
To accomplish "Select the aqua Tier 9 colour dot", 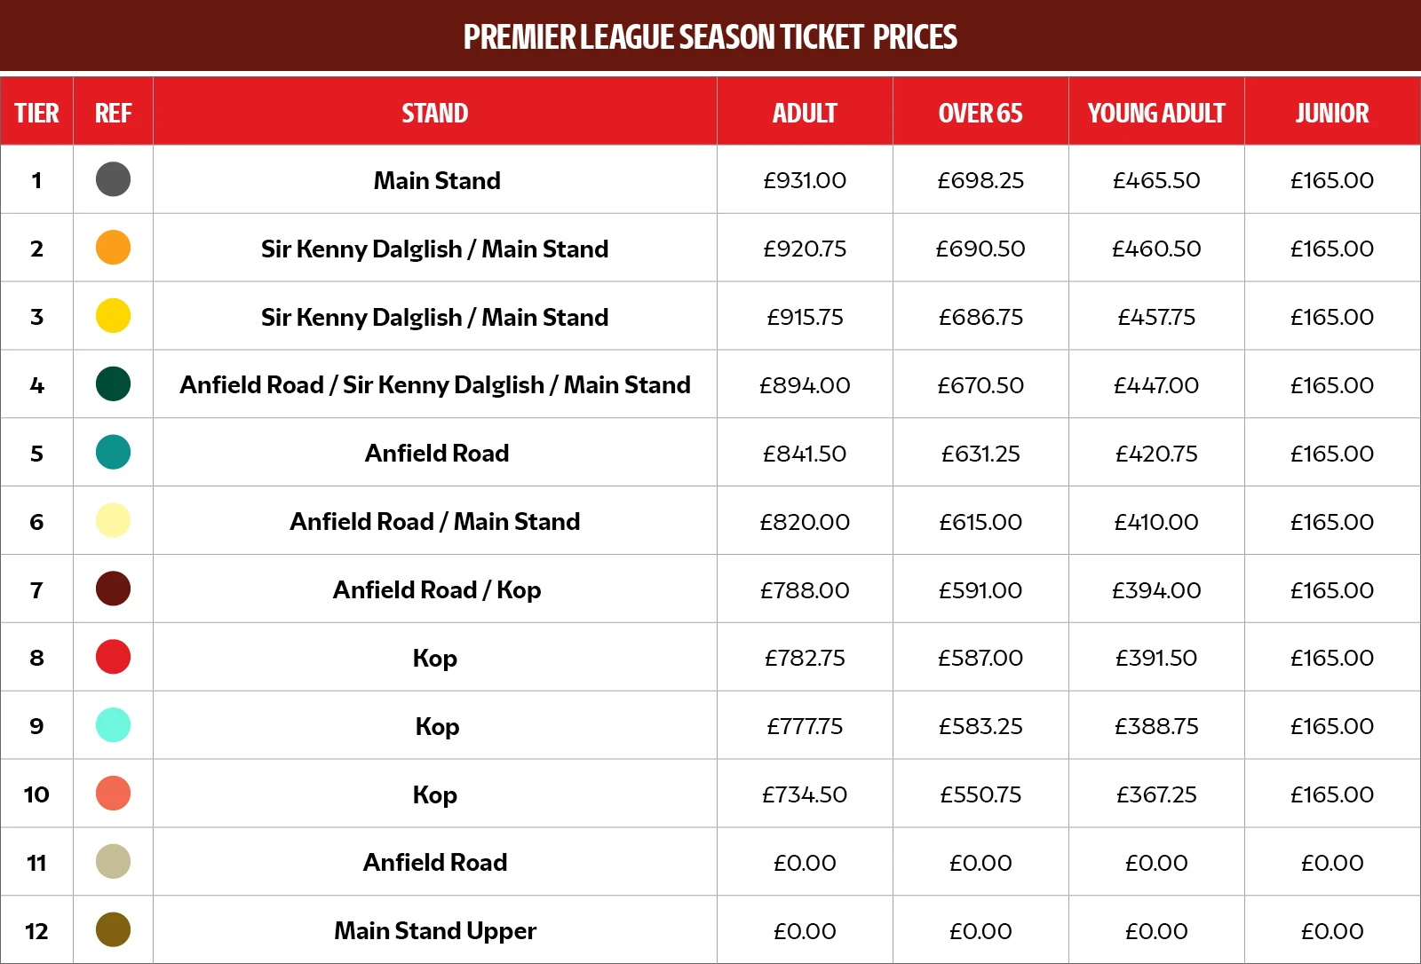I will tap(113, 725).
